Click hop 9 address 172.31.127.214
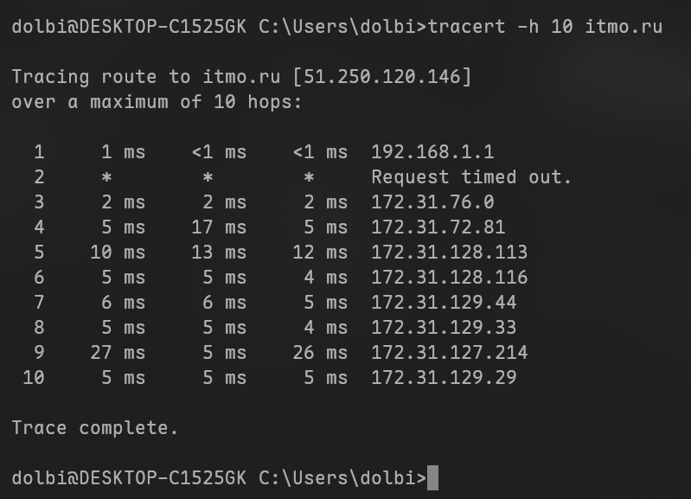The image size is (691, 499). coord(449,353)
